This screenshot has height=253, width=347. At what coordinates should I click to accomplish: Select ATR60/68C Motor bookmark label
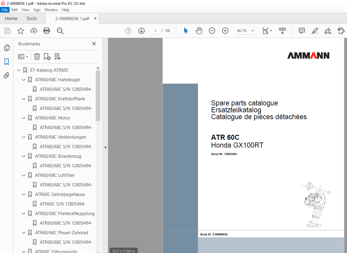(x=53, y=118)
